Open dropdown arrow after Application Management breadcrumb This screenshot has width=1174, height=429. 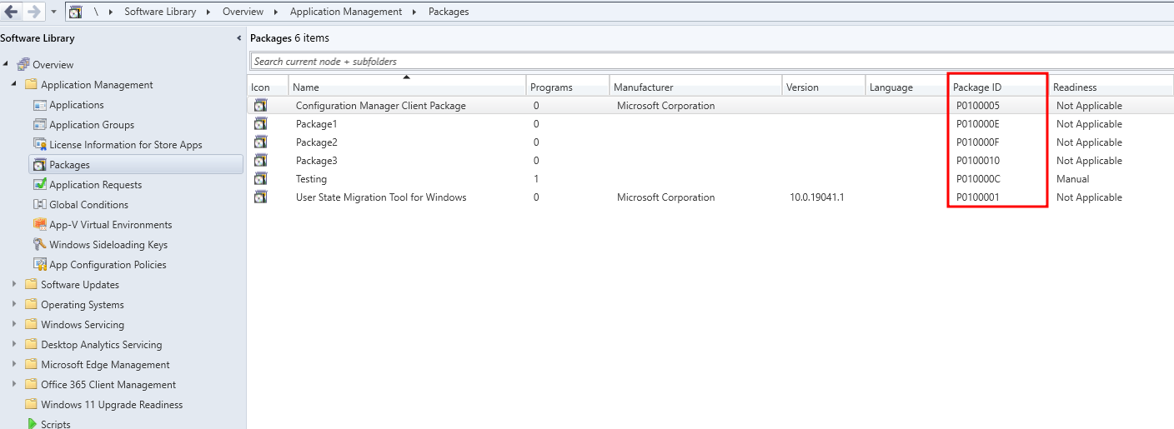pos(415,12)
